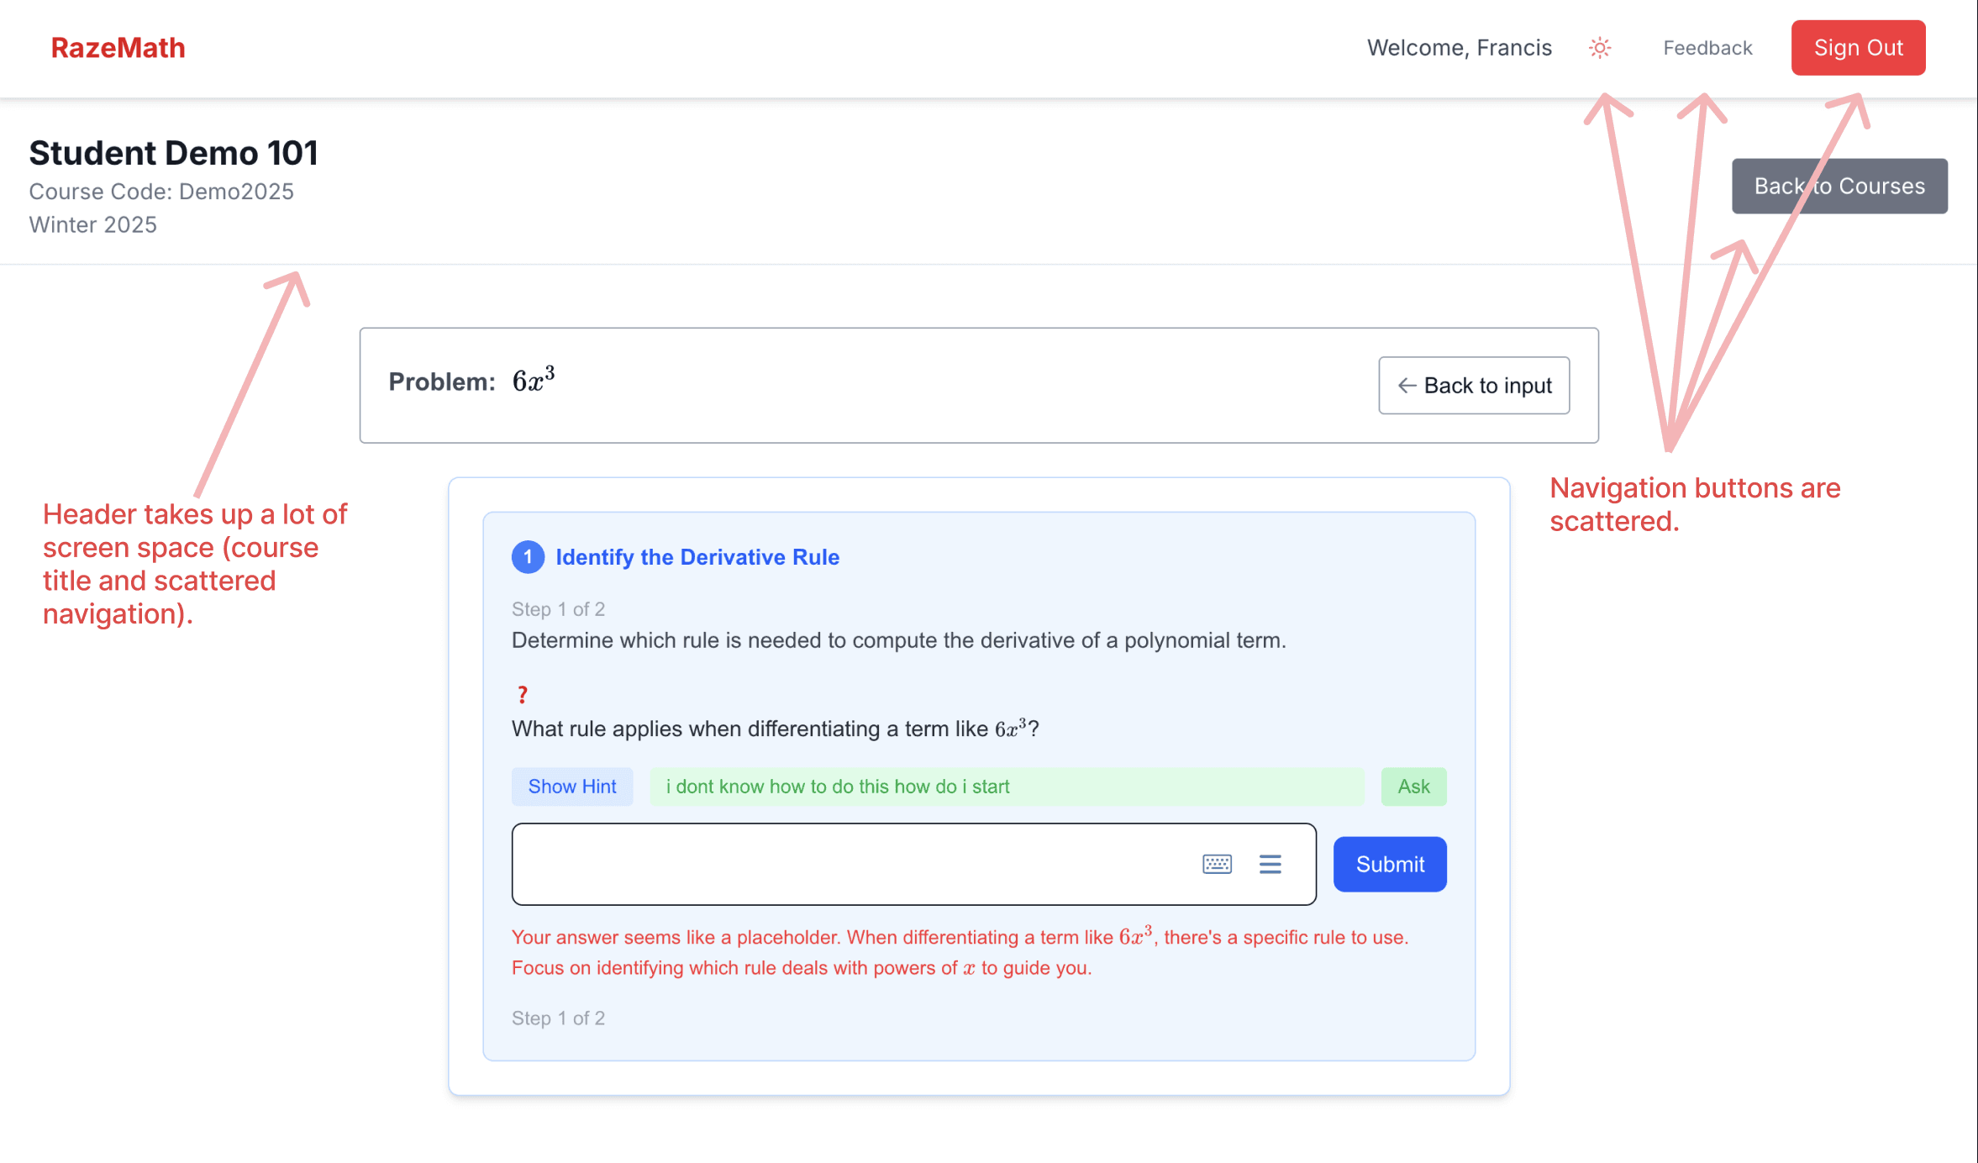Focus the green question text field
Image resolution: width=1978 pixels, height=1163 pixels.
pos(1007,787)
